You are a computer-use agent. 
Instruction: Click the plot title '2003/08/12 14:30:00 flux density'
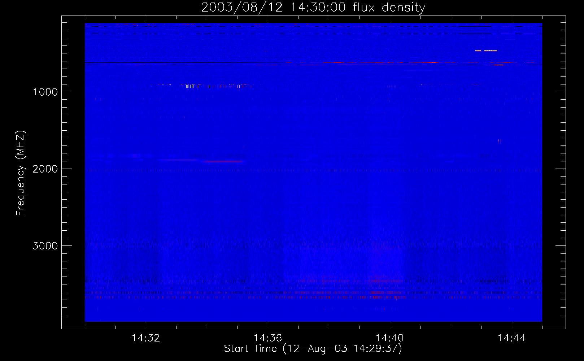(313, 7)
